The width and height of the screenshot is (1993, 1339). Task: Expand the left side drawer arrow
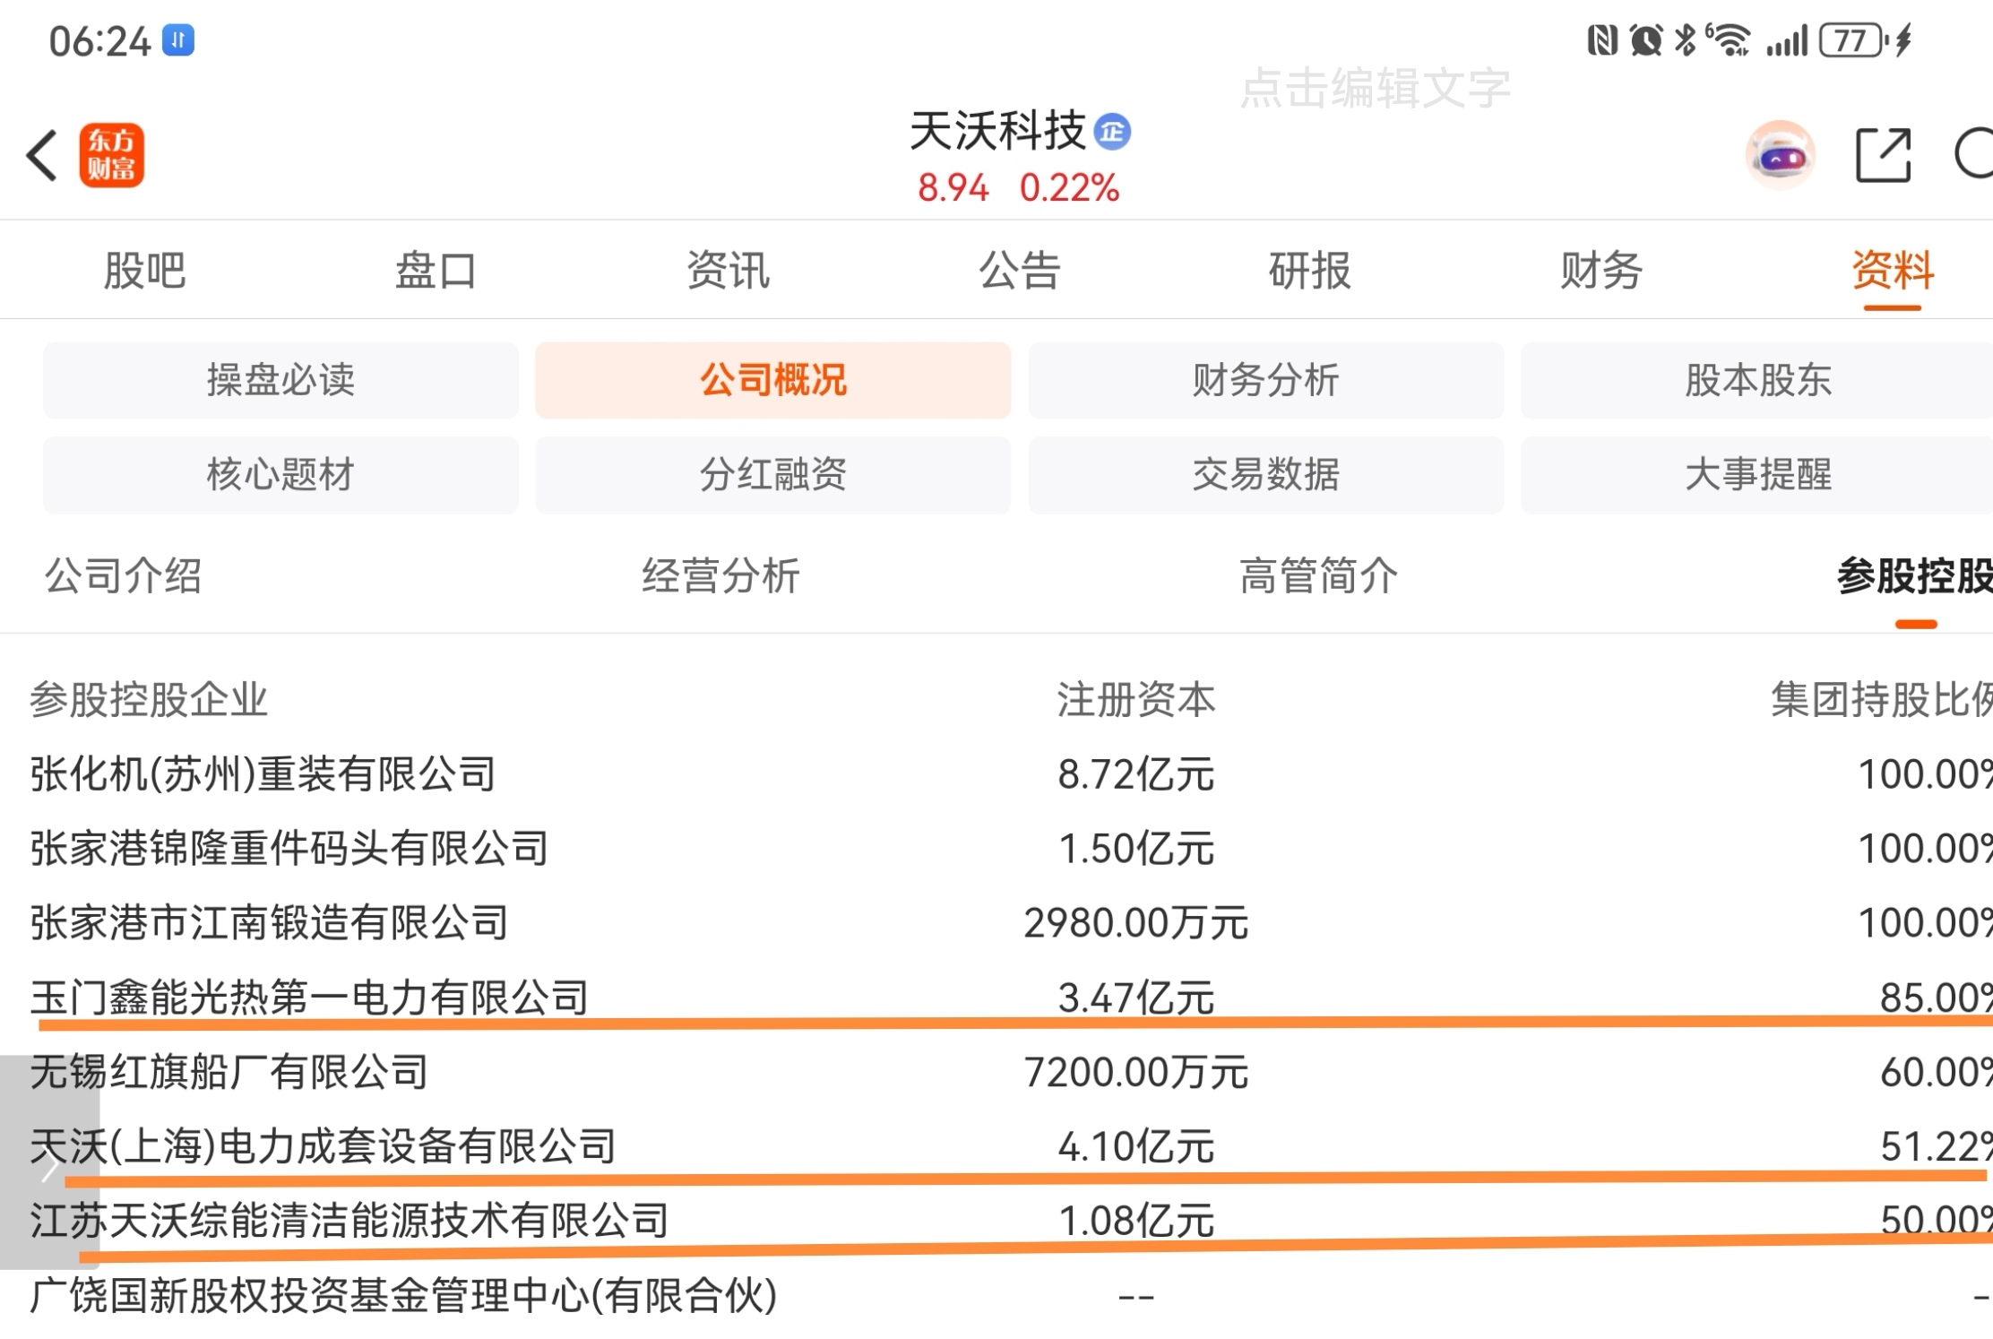pyautogui.click(x=49, y=1163)
